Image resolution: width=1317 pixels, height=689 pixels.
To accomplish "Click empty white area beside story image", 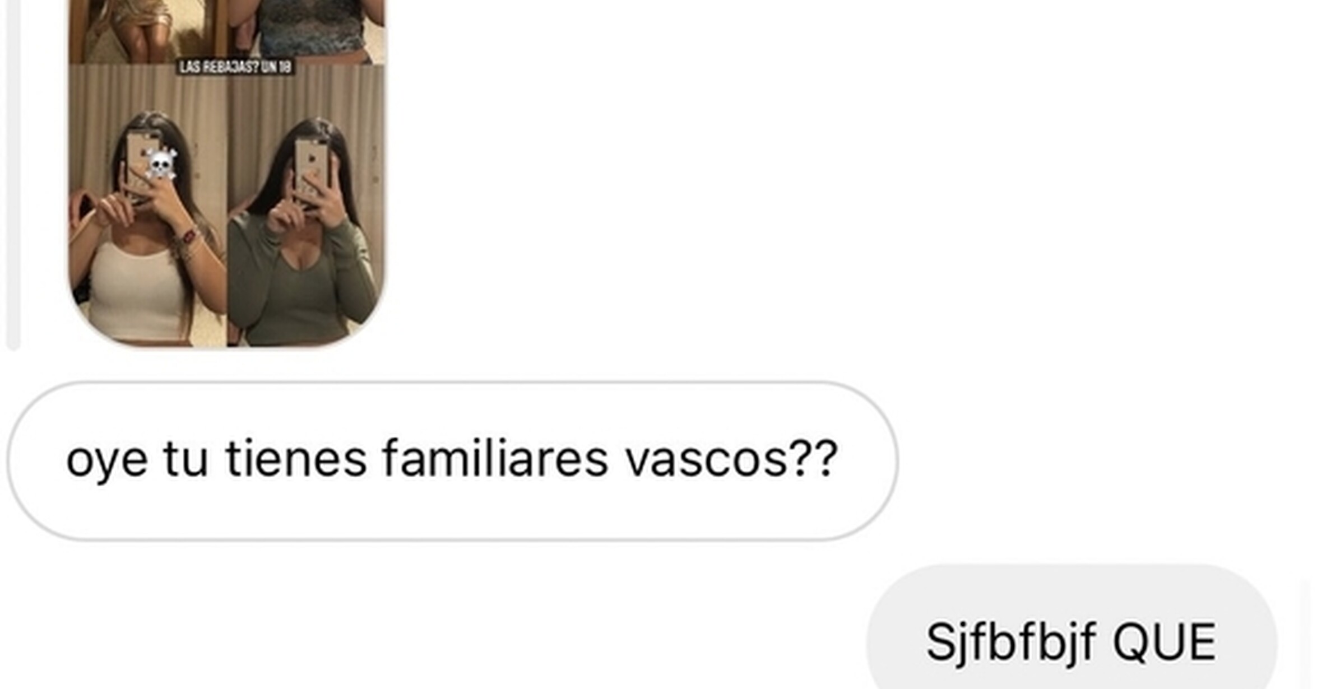I will (x=841, y=179).
